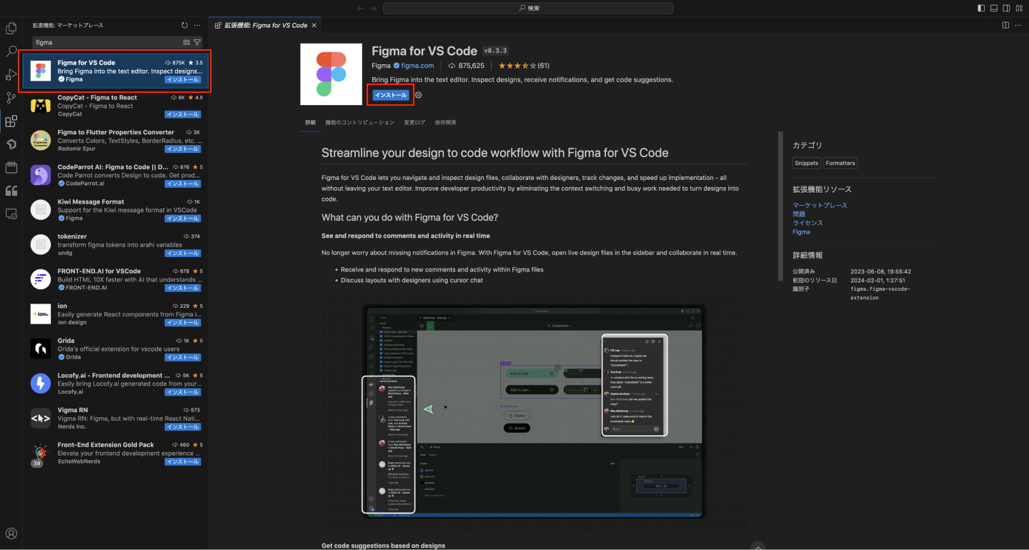Toggle the primary sidebar visibility

click(980, 8)
